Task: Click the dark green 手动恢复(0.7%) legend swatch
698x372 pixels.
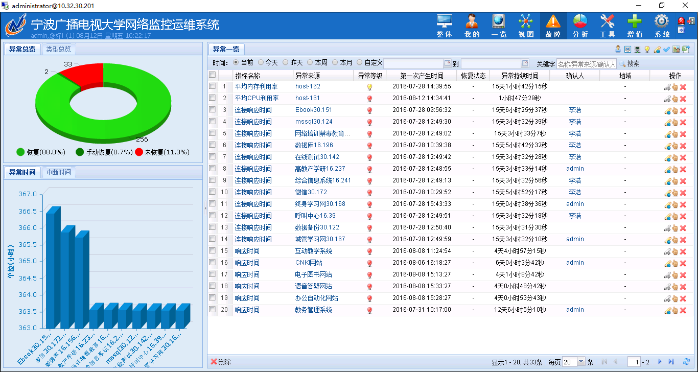Action: [80, 152]
